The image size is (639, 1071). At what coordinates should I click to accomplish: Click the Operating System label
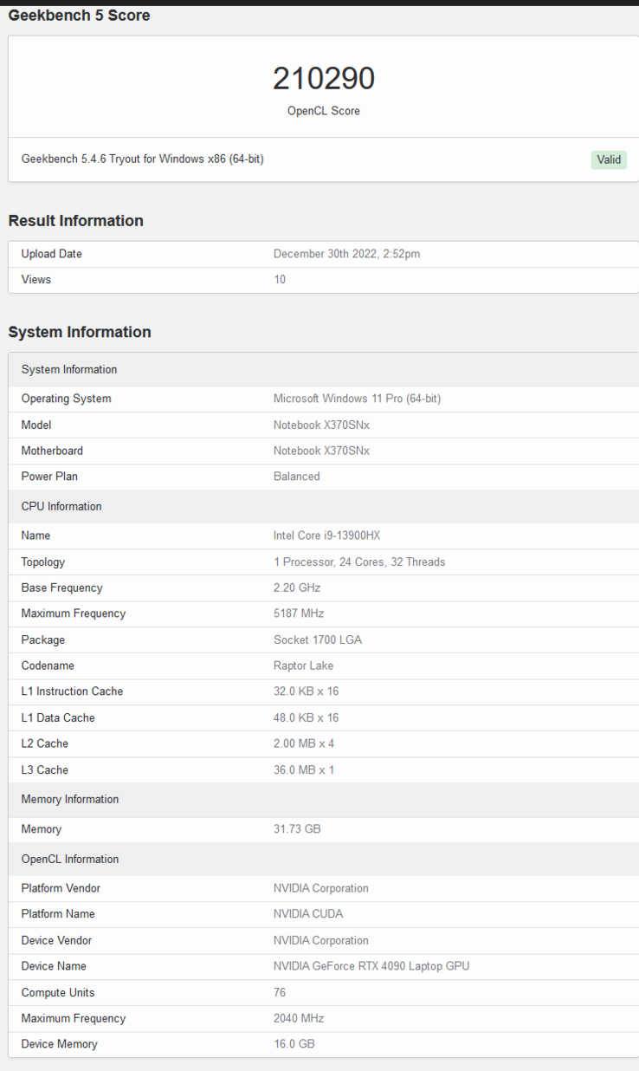[x=67, y=399]
